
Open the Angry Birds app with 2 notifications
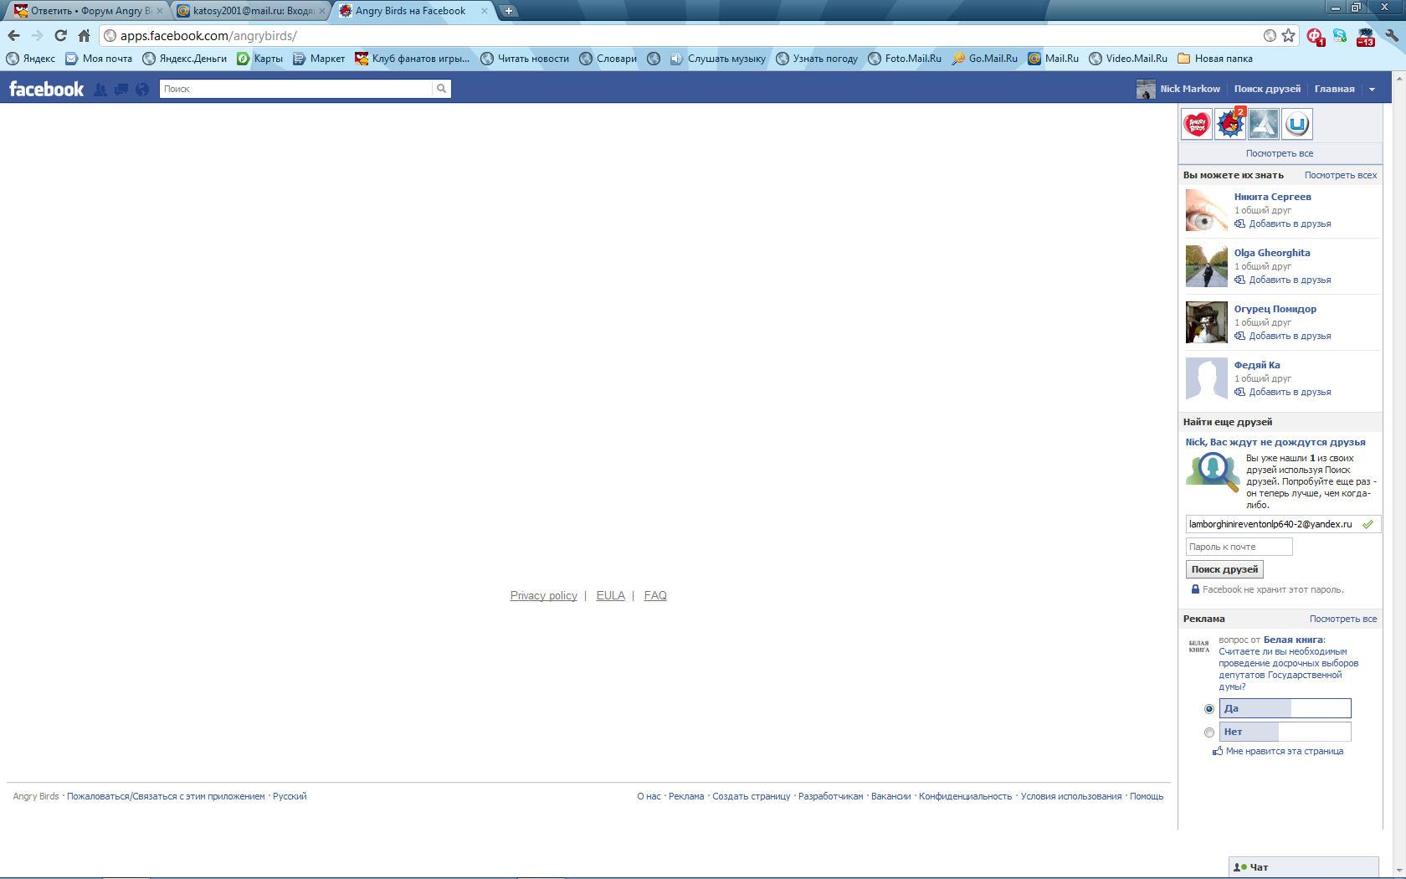pyautogui.click(x=1230, y=125)
